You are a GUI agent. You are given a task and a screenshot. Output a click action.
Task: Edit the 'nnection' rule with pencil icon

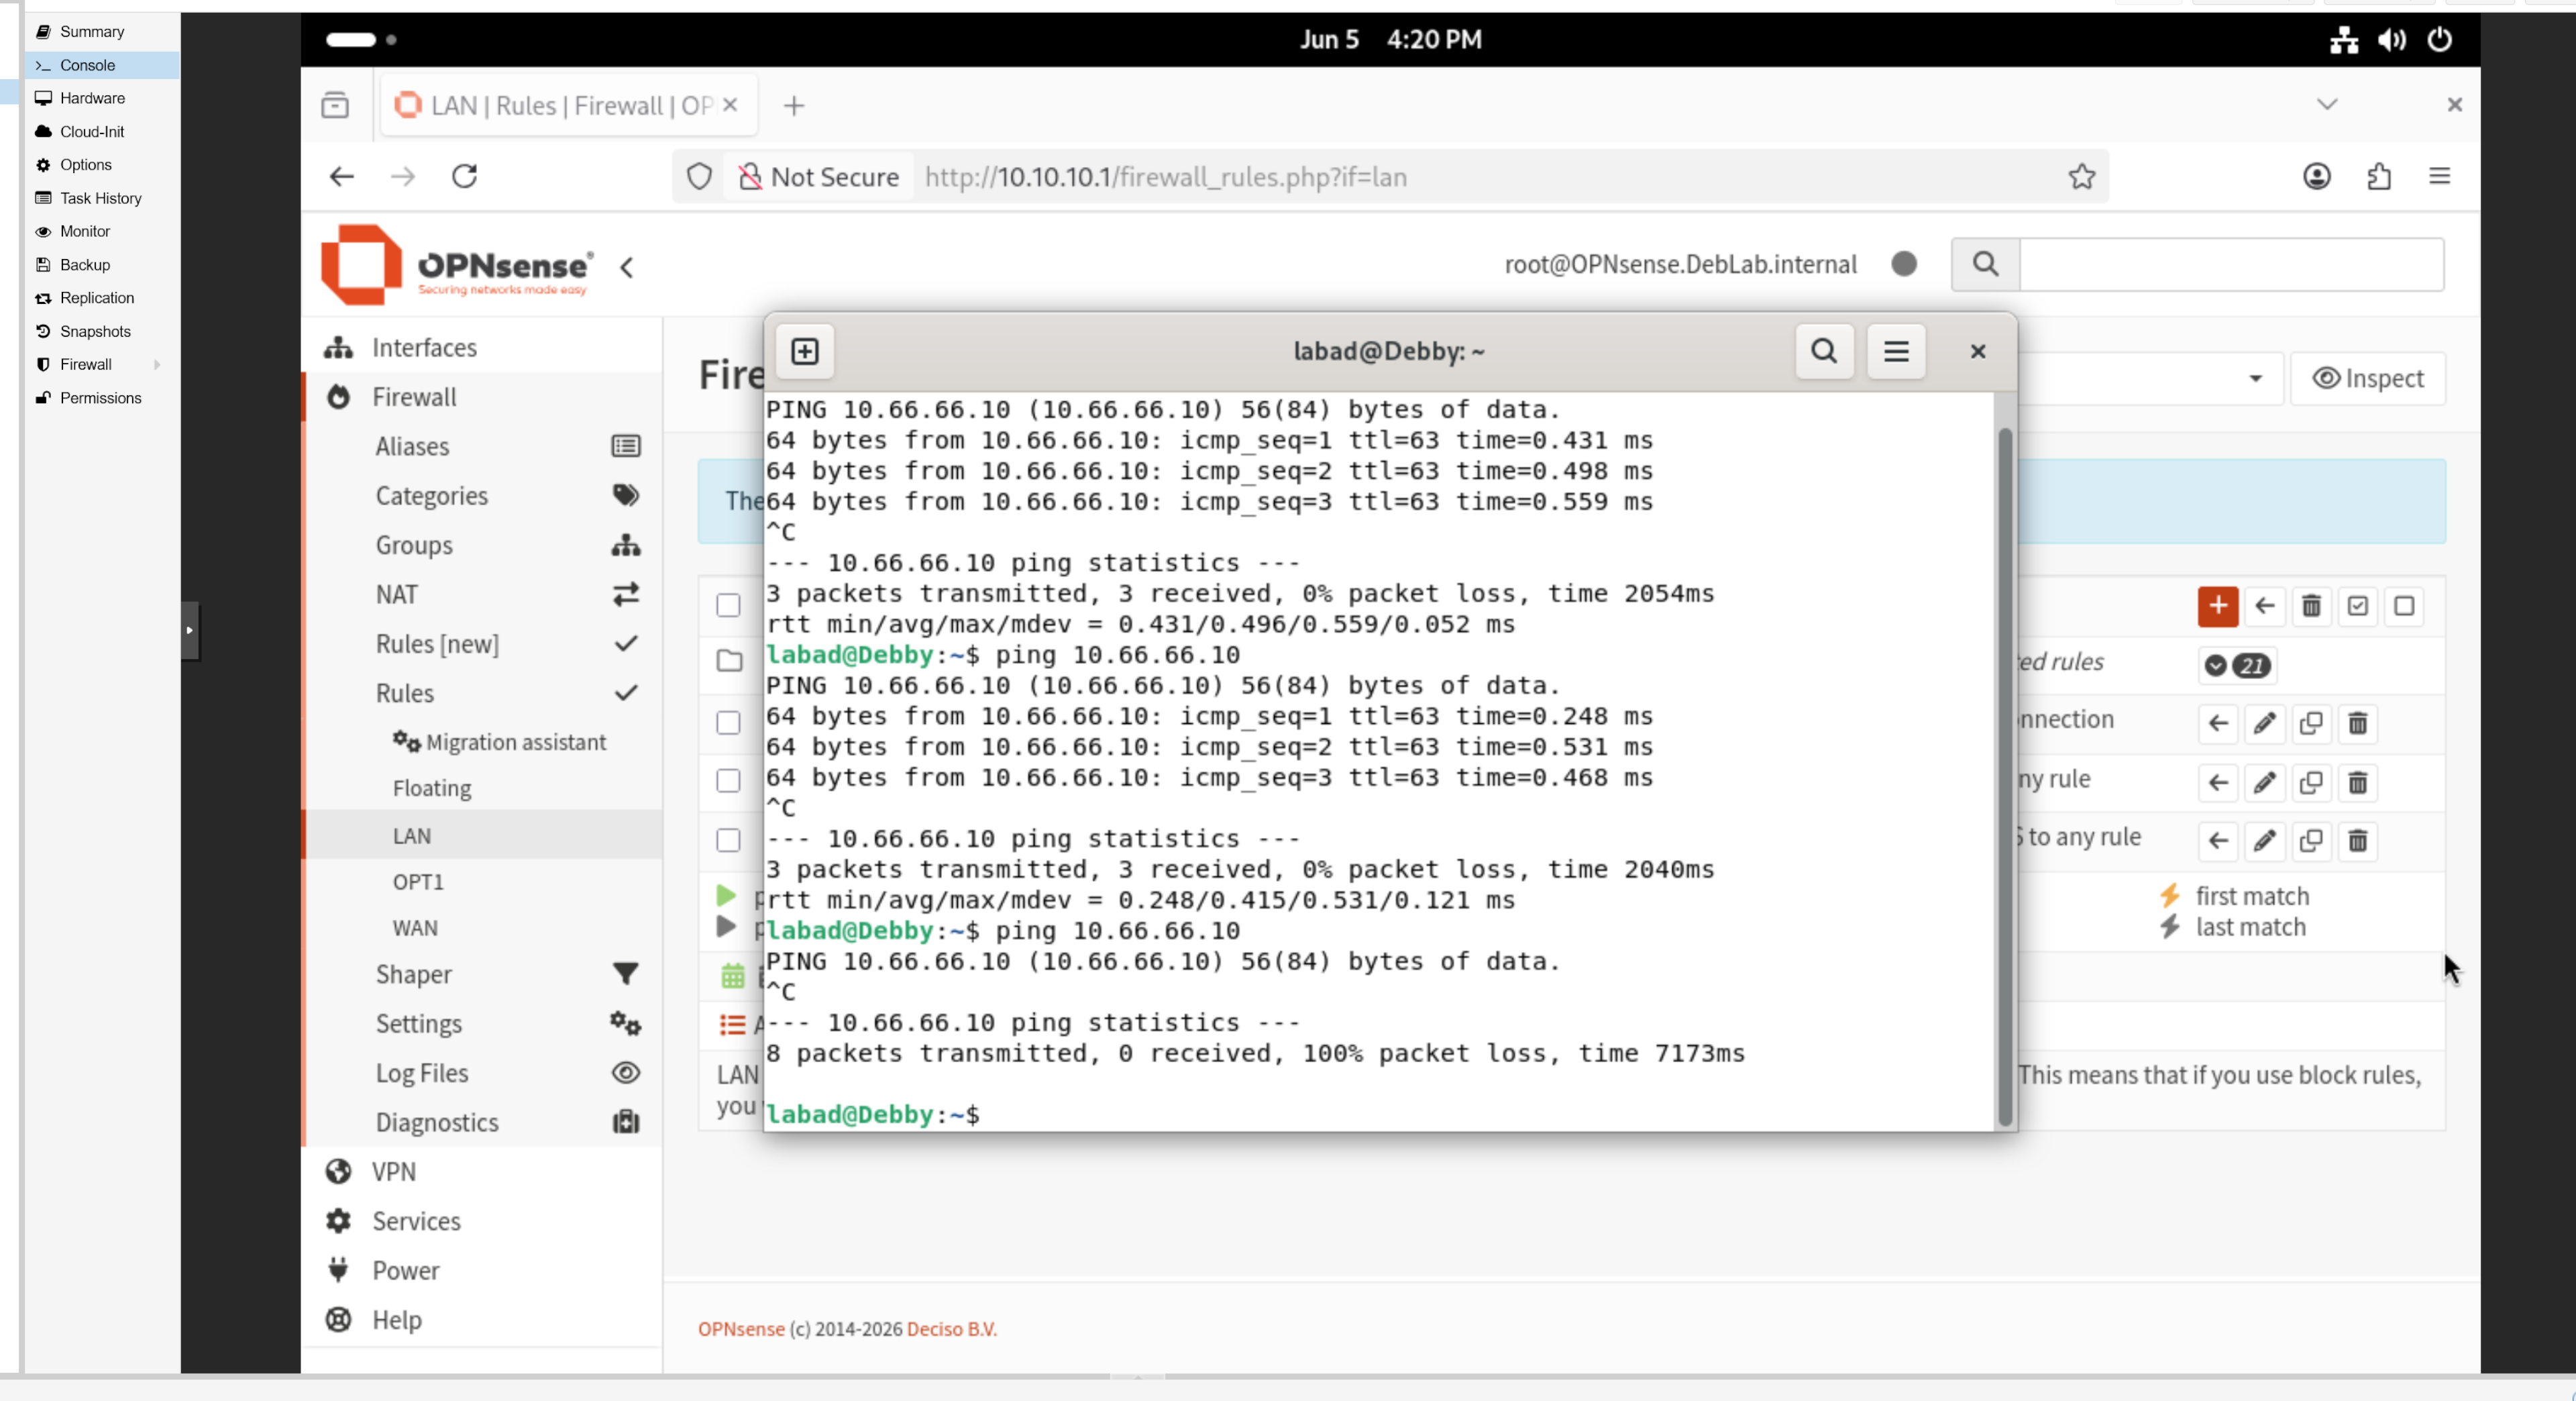pyautogui.click(x=2264, y=723)
